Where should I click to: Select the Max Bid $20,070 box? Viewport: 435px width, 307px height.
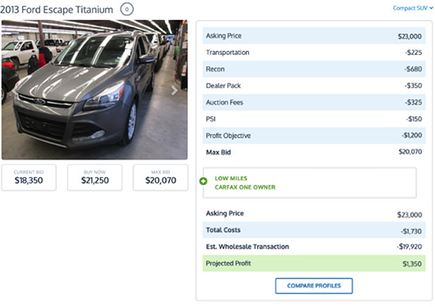pyautogui.click(x=160, y=177)
